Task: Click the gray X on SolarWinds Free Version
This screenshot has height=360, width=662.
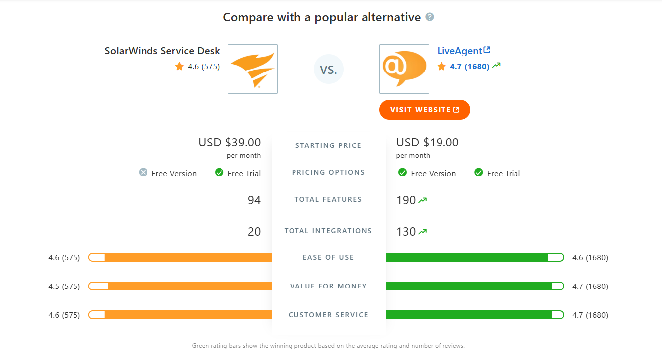Action: tap(143, 173)
